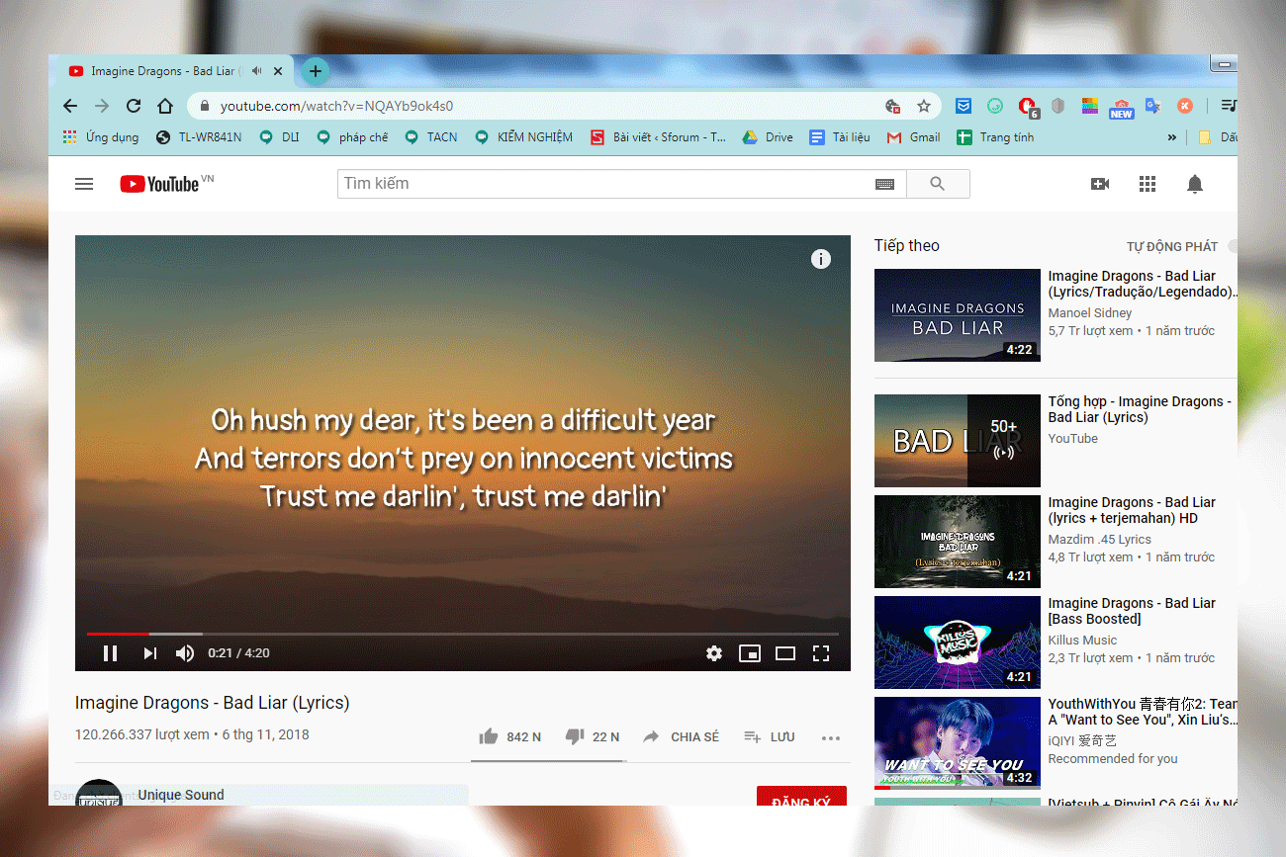Open the notifications bell
This screenshot has width=1286, height=857.
[x=1195, y=184]
